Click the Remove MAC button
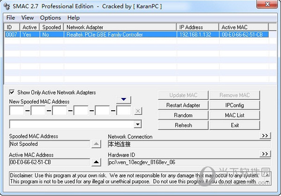Screen dimensions: 281x196 point(235,95)
